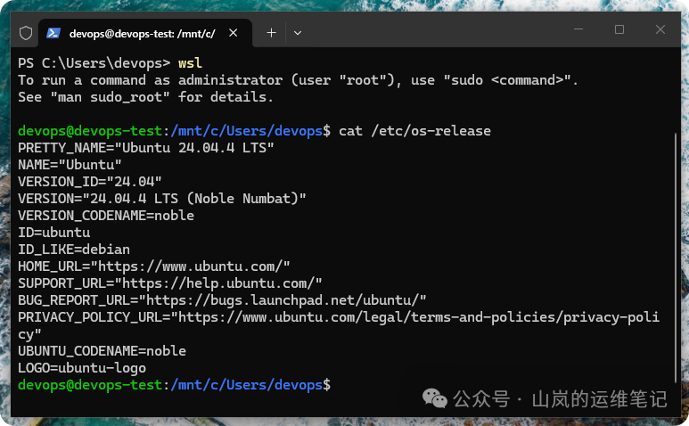Click the PowerShell icon on the tab

coord(53,33)
